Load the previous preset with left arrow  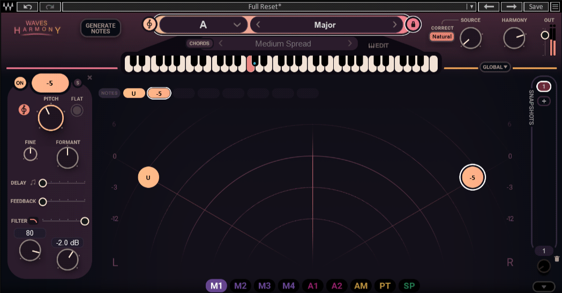pyautogui.click(x=489, y=6)
